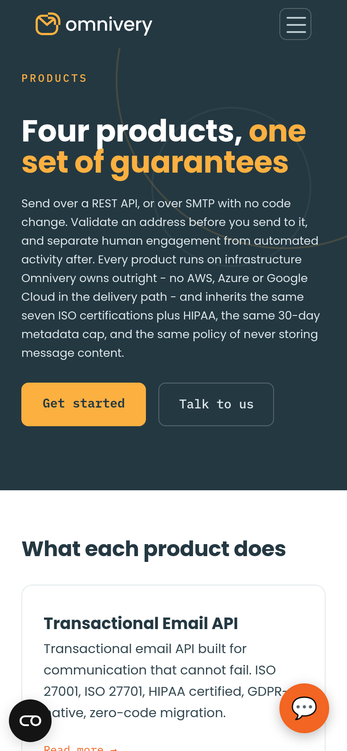Click the 'metadata cap' paragraph line
The height and width of the screenshot is (751, 347).
pos(169,334)
